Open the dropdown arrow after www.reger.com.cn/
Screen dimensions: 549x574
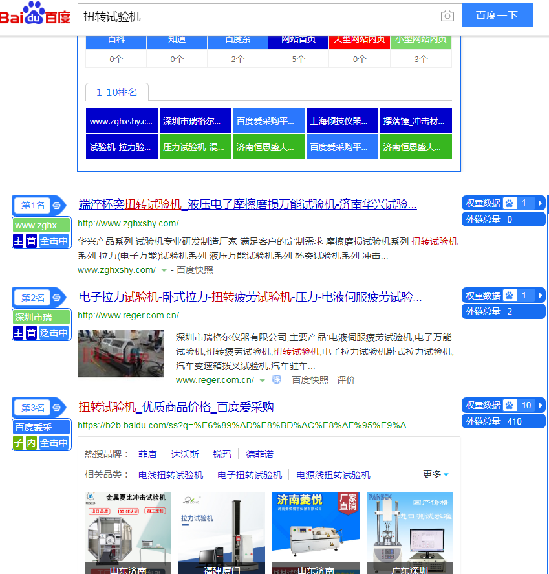point(263,381)
